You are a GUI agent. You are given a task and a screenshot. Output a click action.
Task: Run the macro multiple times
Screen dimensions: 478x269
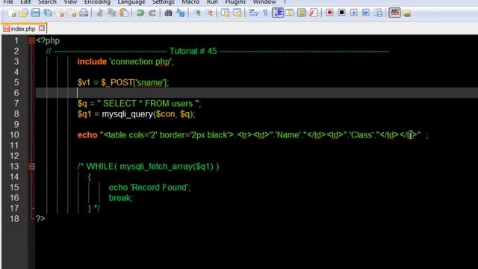click(366, 13)
